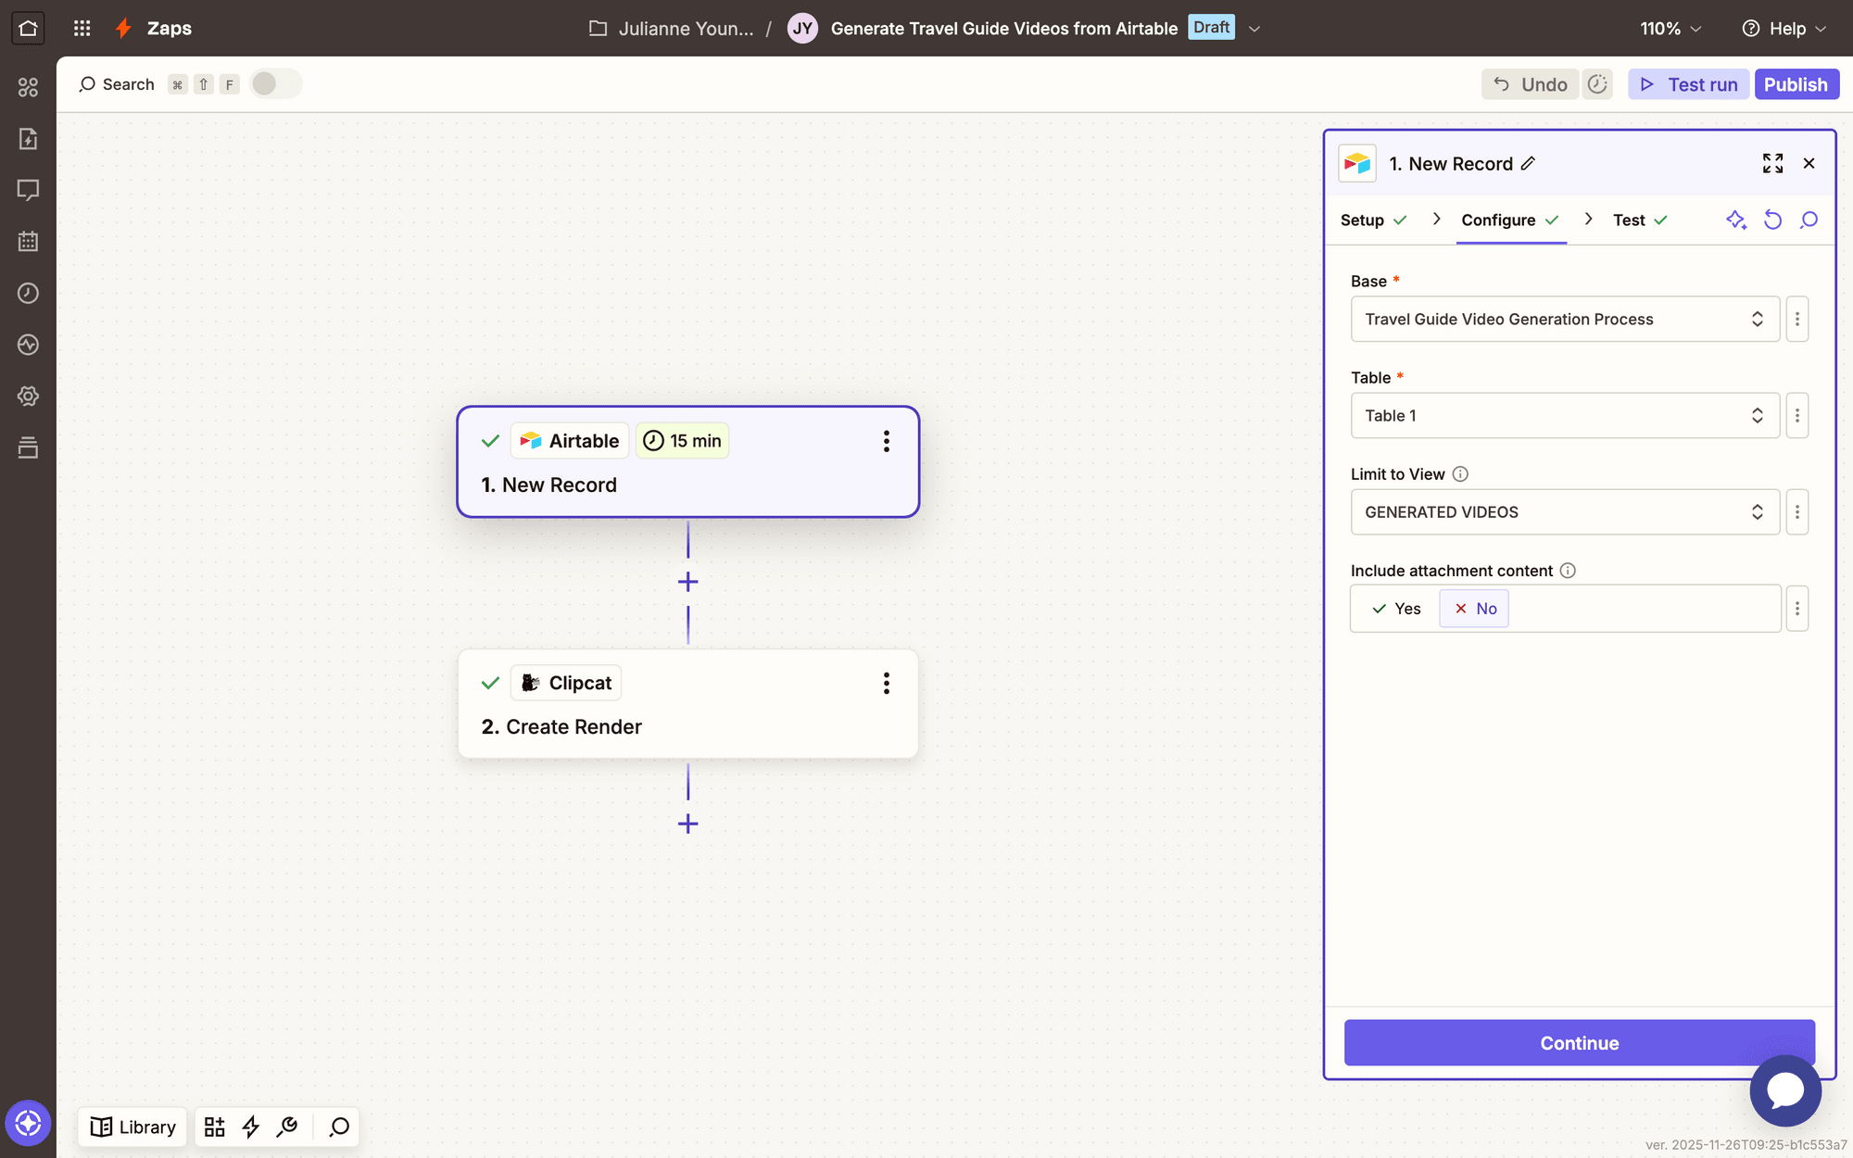Expand the Limit to View GENERATED VIDEOS dropdown

pyautogui.click(x=1564, y=511)
